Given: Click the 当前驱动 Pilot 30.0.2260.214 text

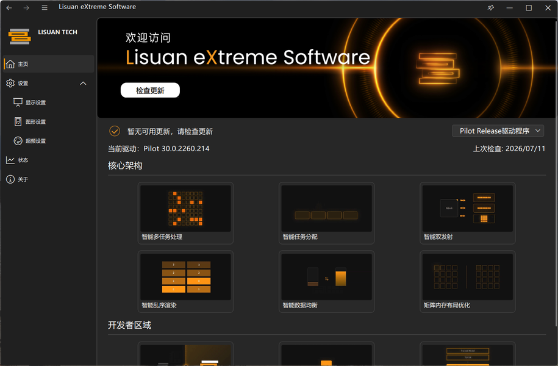Looking at the screenshot, I should [159, 149].
